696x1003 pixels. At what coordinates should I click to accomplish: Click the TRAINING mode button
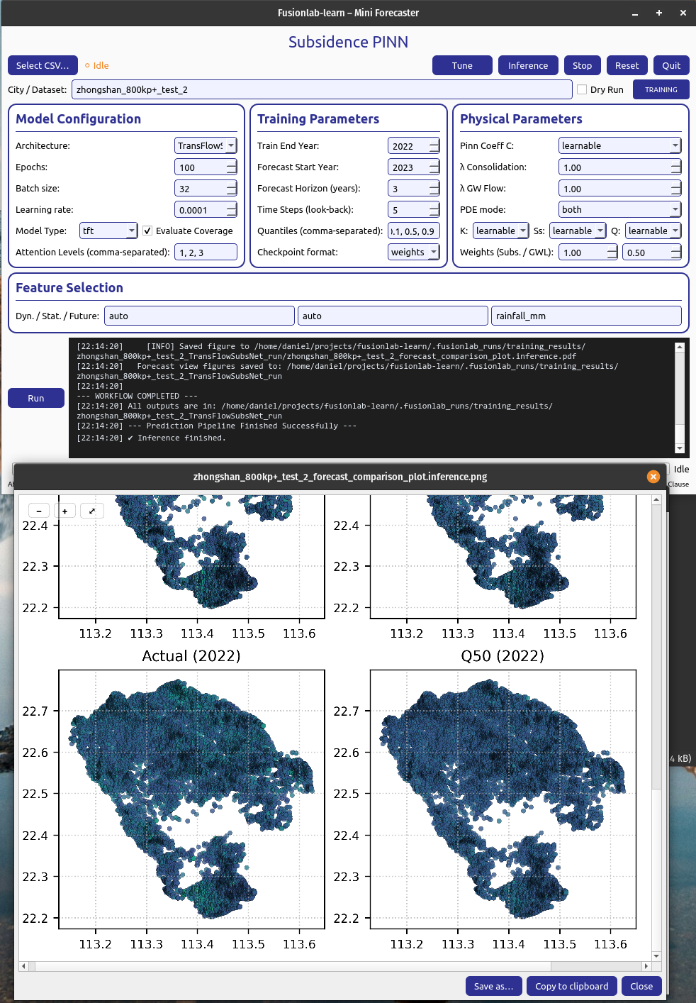(661, 89)
